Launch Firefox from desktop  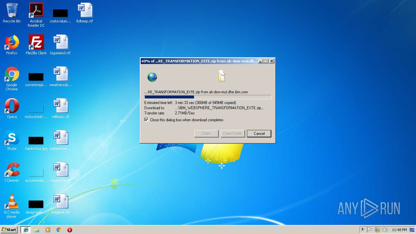[12, 45]
